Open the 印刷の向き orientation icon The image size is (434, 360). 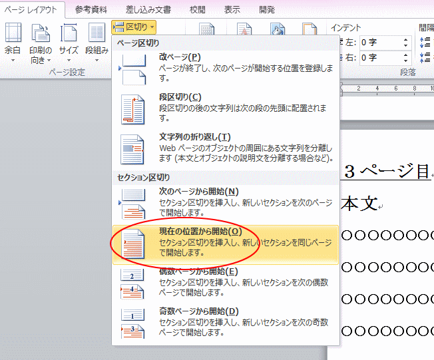point(41,33)
